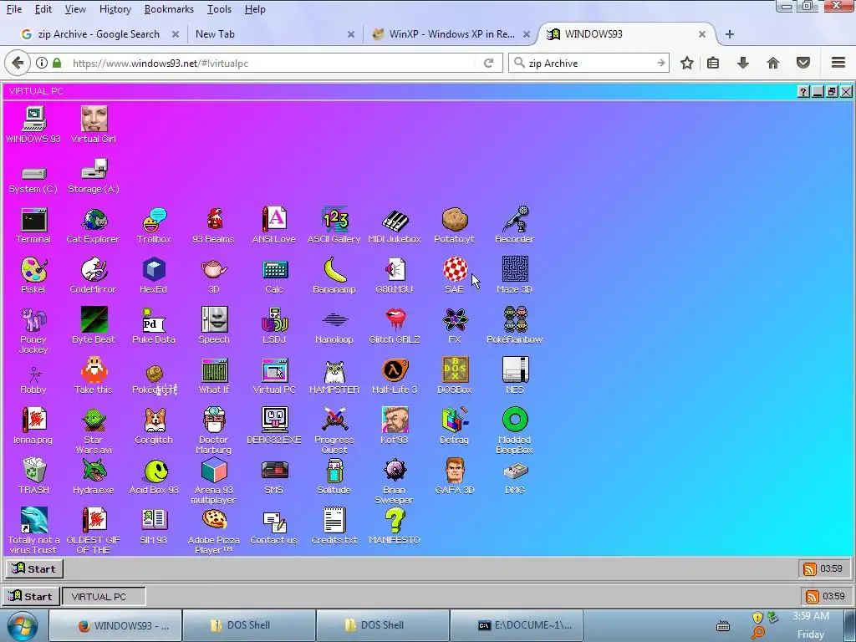Launch Solitude icon
This screenshot has width=856, height=642.
coord(334,476)
